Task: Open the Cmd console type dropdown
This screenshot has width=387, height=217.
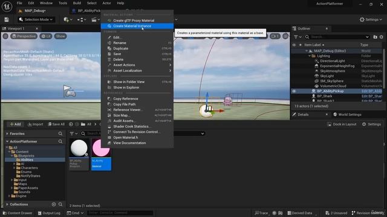Action: point(75,213)
